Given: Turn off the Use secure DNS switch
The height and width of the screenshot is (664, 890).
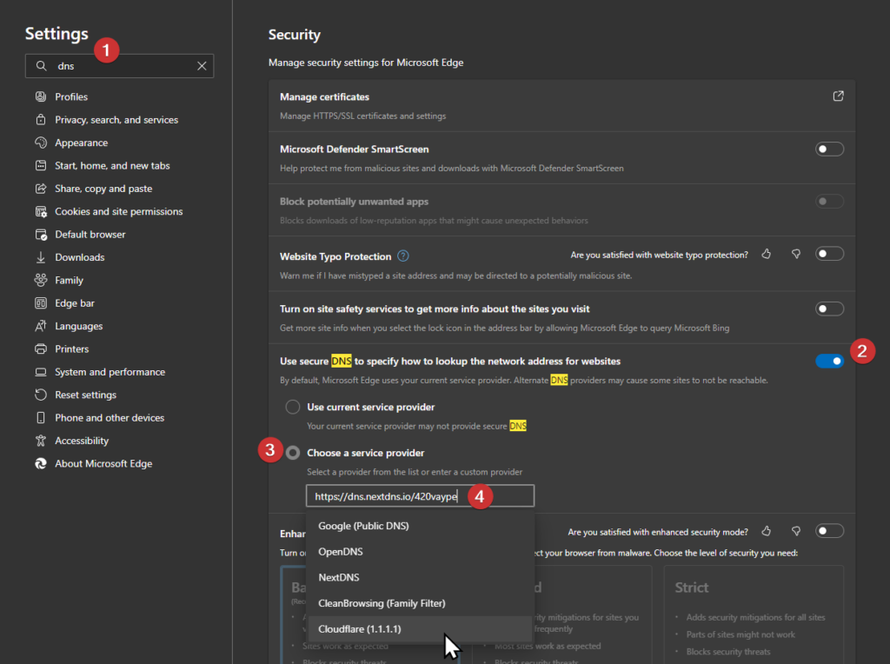Looking at the screenshot, I should click(829, 361).
